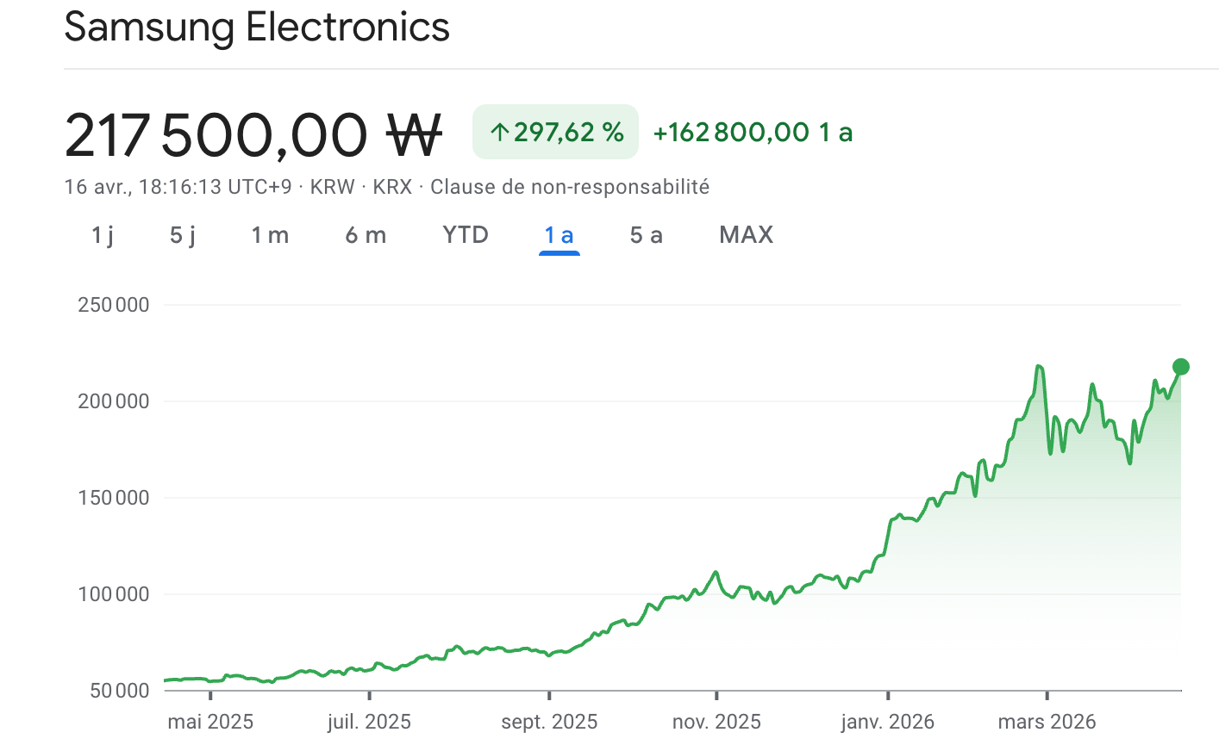Click the 200 000 y-axis label
The image size is (1219, 751).
[x=114, y=401]
